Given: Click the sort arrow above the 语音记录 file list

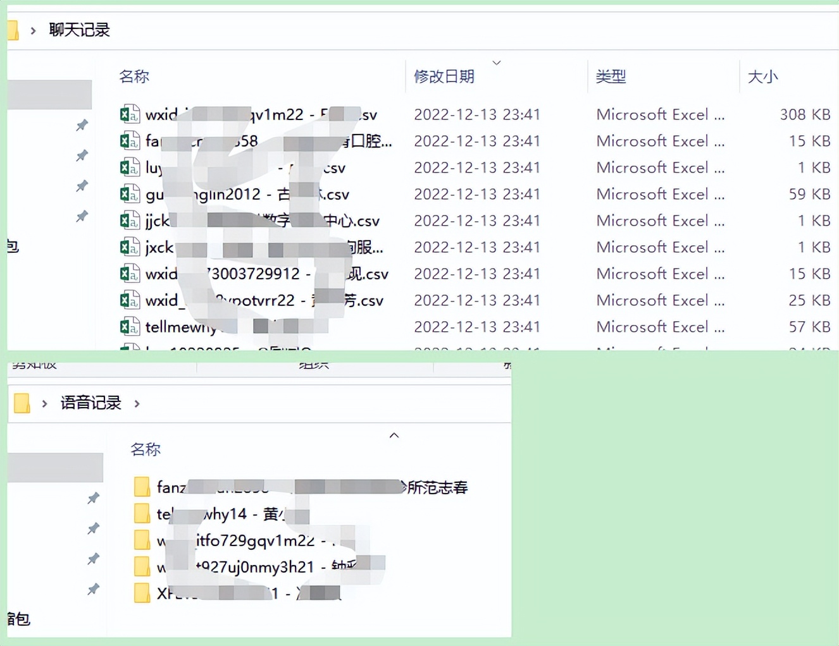Looking at the screenshot, I should (x=394, y=436).
